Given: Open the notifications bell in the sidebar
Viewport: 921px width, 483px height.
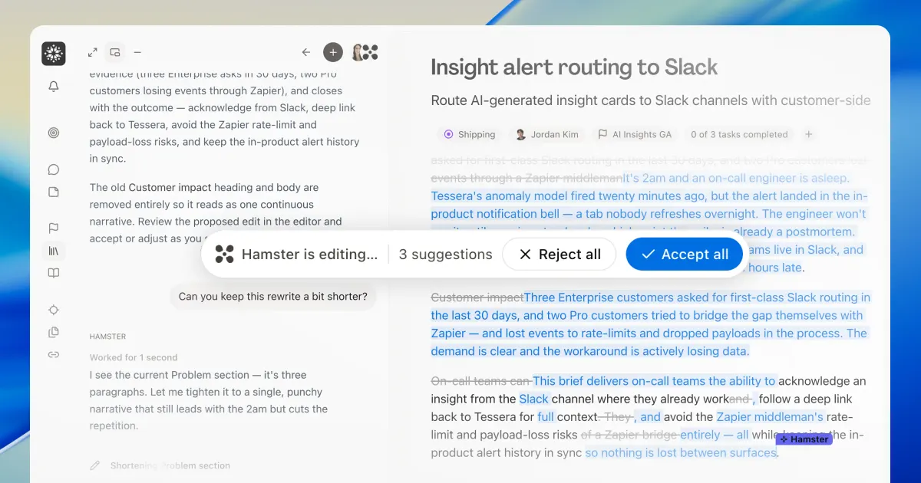Looking at the screenshot, I should tap(54, 87).
